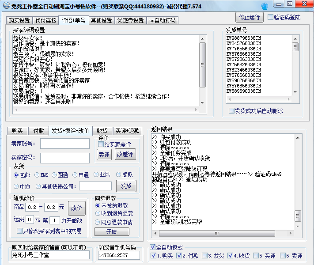
Task: Toggle the 全自动模式 checkbox
Action: point(153,247)
